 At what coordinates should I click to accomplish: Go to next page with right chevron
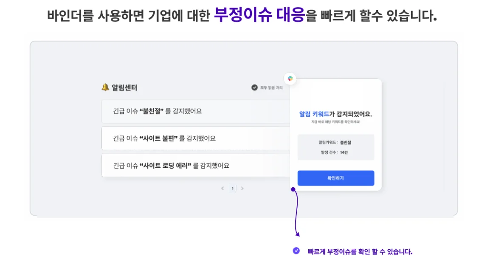(x=242, y=188)
